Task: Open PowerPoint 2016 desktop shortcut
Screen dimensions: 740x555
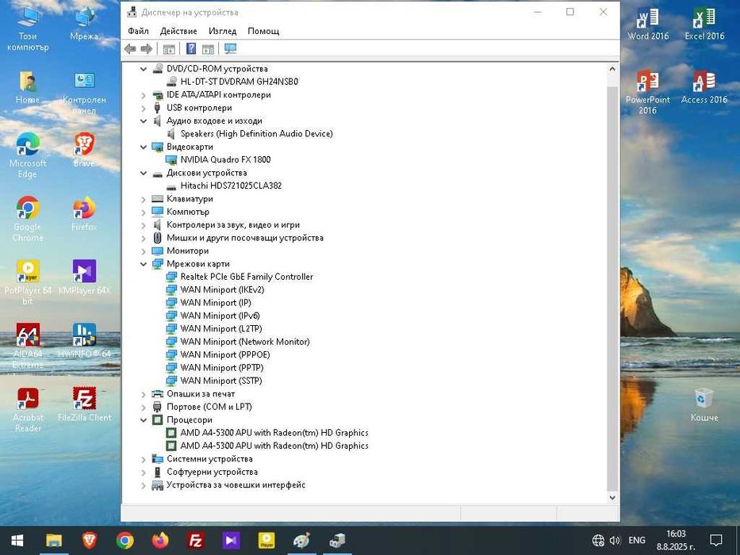Action: click(x=647, y=92)
